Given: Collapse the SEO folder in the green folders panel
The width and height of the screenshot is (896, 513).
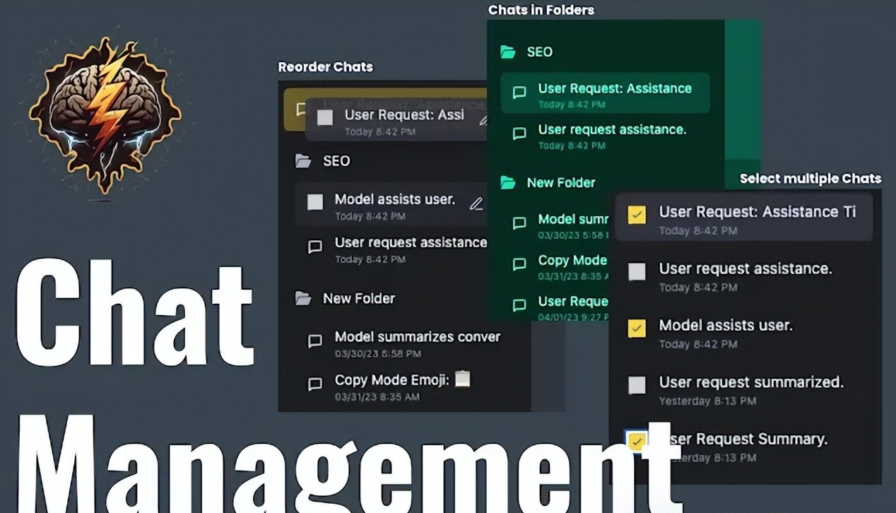Looking at the screenshot, I should [539, 52].
